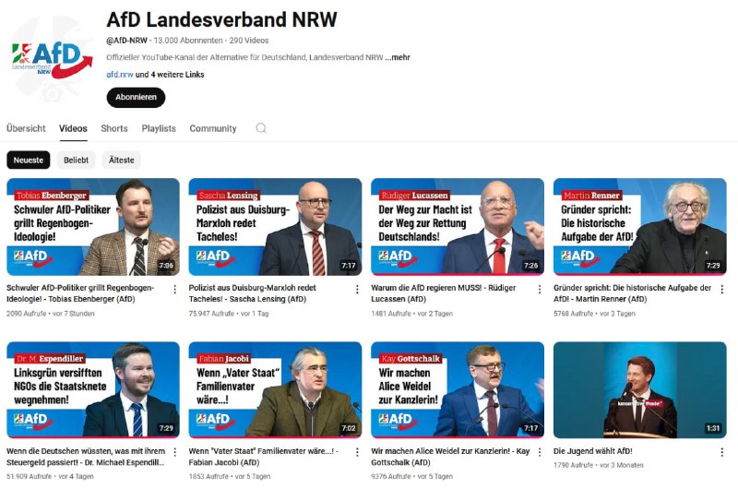Expand channel description with ...mehr
This screenshot has height=488, width=738.
(398, 57)
